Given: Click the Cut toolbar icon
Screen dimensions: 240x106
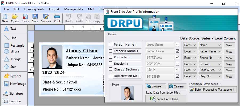Looking at the screenshot, I should 88,18.
